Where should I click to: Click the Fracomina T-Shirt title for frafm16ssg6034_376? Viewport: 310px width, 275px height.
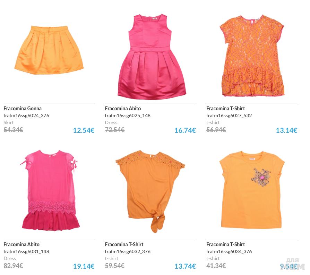[226, 244]
